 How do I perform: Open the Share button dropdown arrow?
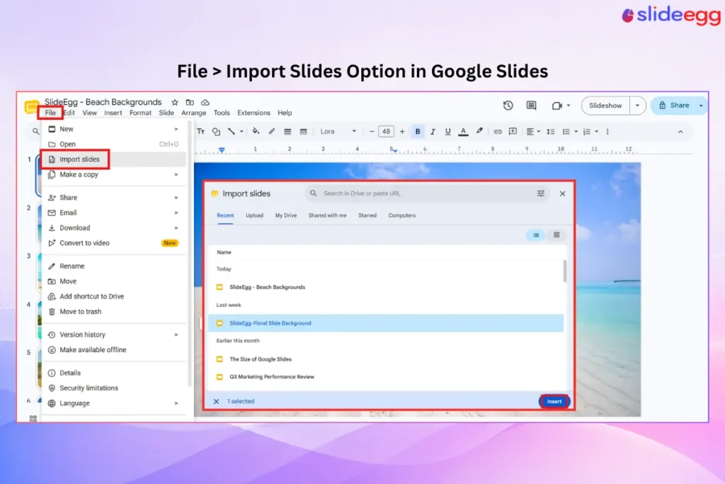click(701, 106)
